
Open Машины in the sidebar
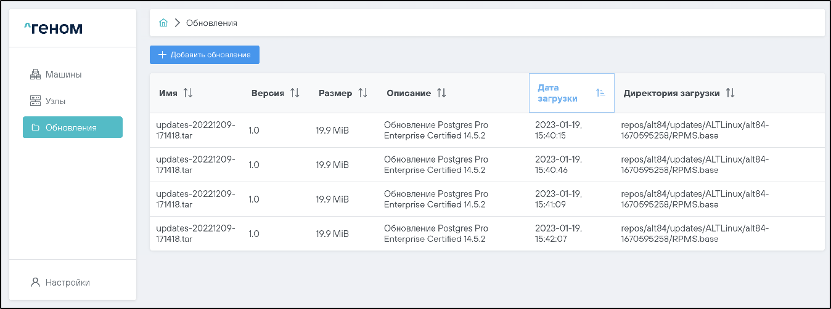point(63,74)
